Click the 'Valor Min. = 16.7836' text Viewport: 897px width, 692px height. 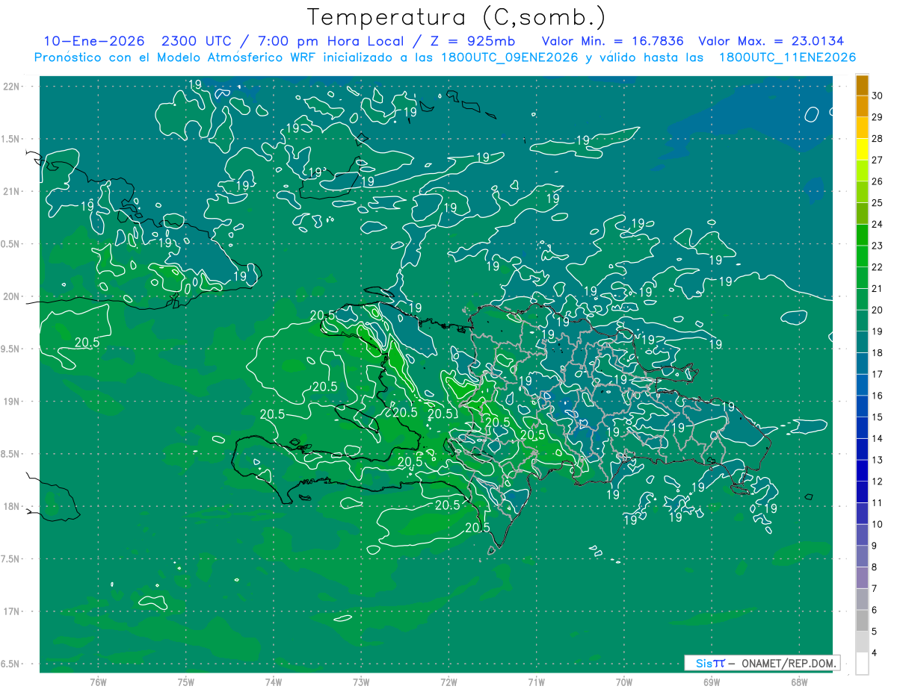tap(611, 41)
